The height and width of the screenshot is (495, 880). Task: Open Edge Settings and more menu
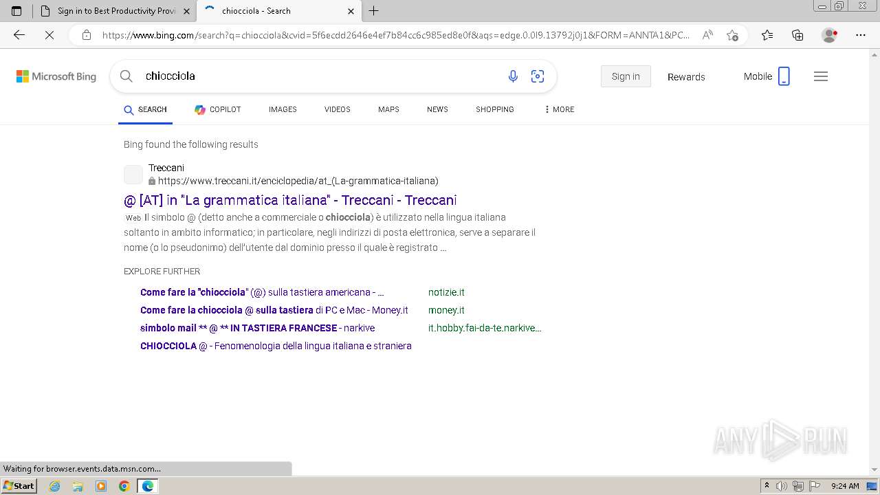[x=860, y=35]
